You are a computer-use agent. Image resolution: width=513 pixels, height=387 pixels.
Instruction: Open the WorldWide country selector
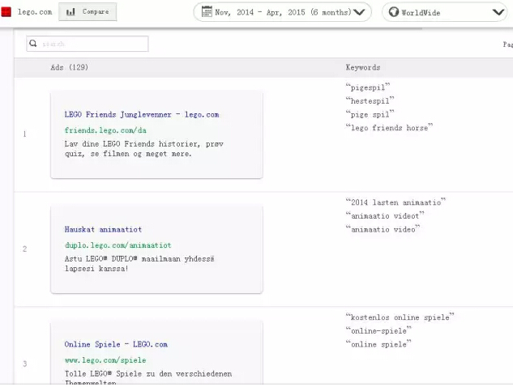click(444, 12)
